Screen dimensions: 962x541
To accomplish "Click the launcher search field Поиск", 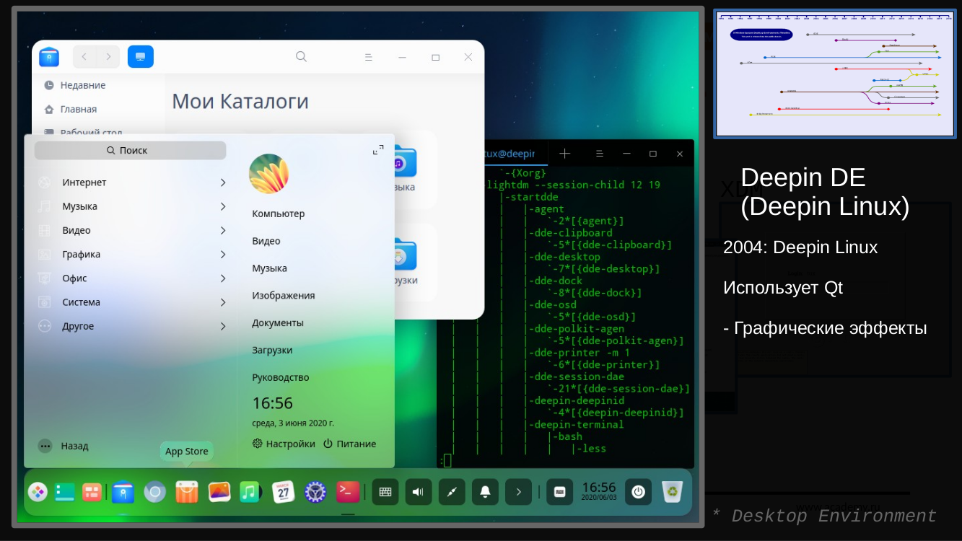I will click(x=130, y=150).
